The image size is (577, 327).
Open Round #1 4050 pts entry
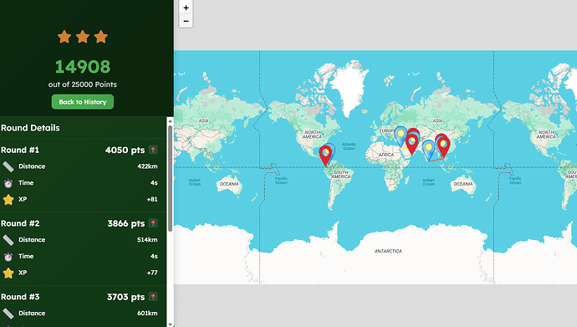click(x=83, y=150)
